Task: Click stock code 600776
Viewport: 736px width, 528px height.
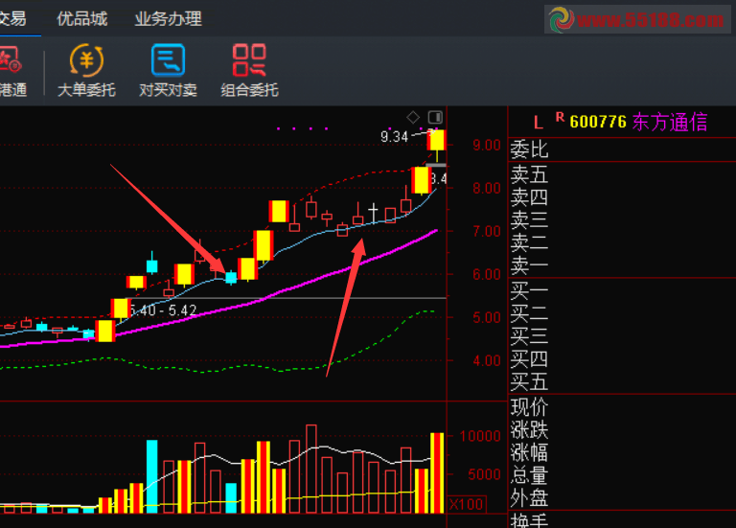Action: pyautogui.click(x=598, y=122)
